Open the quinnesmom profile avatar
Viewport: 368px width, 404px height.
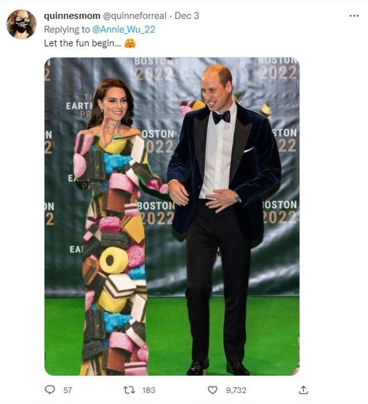(21, 24)
